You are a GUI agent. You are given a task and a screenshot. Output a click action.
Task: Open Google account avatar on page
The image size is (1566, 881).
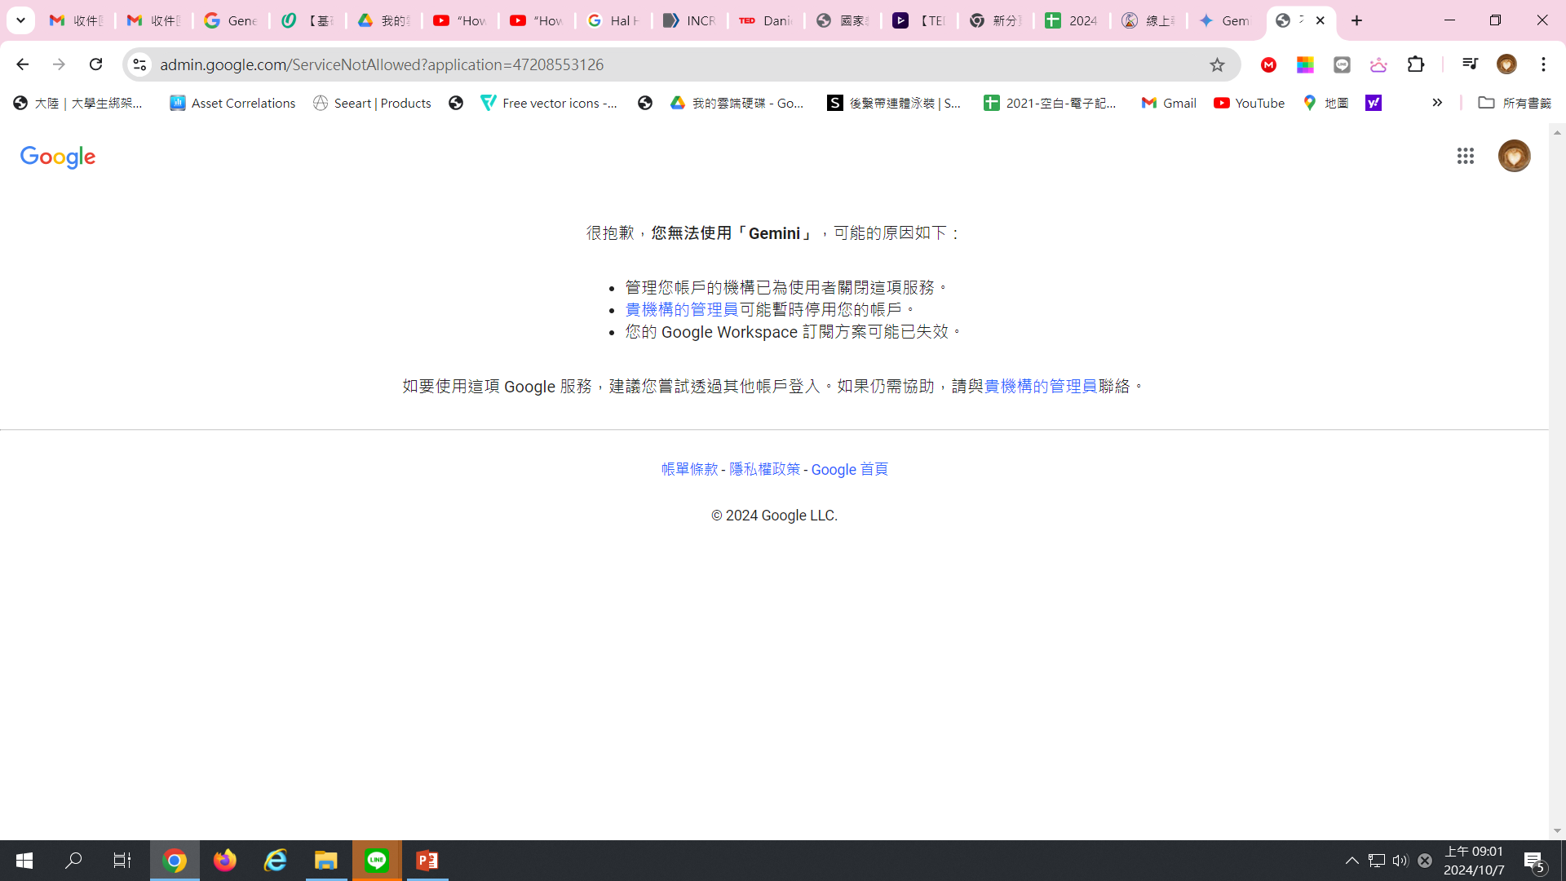click(1515, 156)
